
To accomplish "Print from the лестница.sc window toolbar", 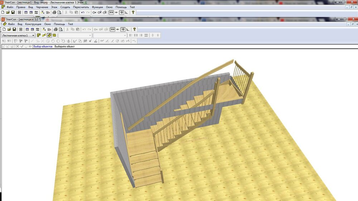I will point(55,29).
